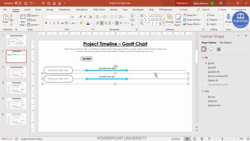The image size is (250, 141).
Task: Click the Undo icon
Action: click(31, 3)
